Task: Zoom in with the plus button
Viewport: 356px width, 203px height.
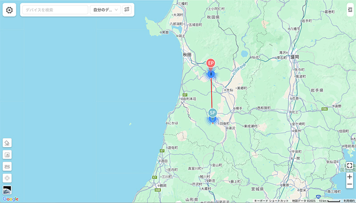Action: [350, 177]
